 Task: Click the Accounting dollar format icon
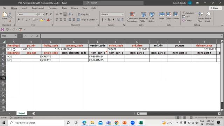point(103,20)
